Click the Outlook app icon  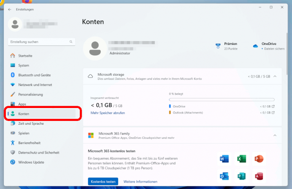pos(224,176)
